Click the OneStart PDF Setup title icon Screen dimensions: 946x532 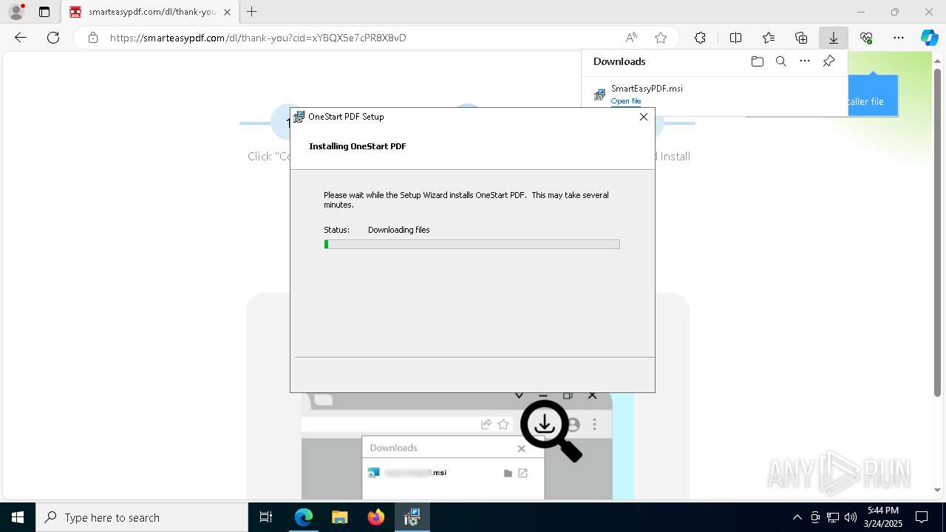299,117
